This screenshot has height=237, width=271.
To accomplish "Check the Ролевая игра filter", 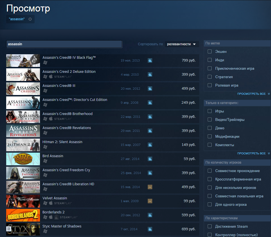I will [210, 85].
